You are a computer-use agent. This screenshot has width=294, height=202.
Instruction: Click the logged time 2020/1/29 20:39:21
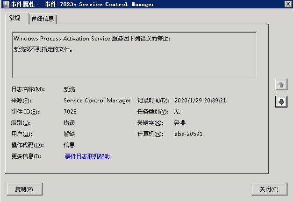tap(200, 101)
